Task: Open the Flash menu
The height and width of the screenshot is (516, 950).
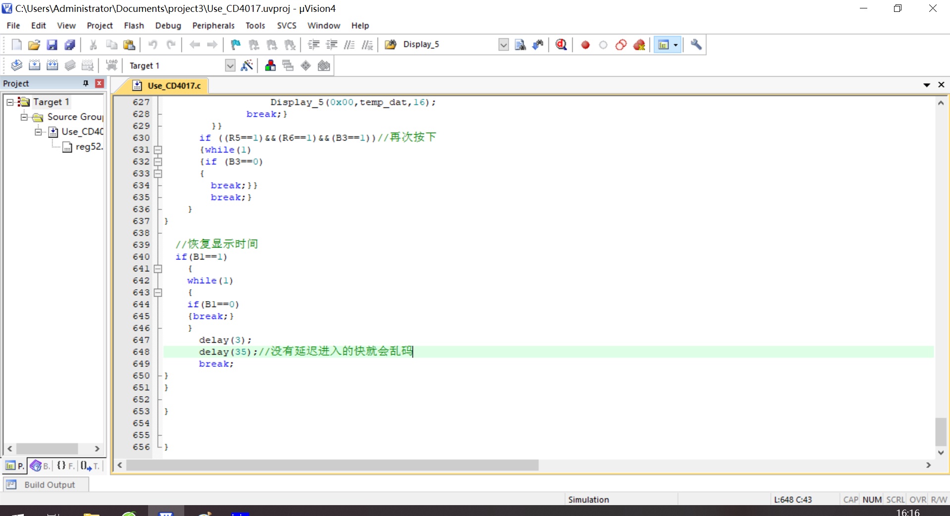Action: 134,25
